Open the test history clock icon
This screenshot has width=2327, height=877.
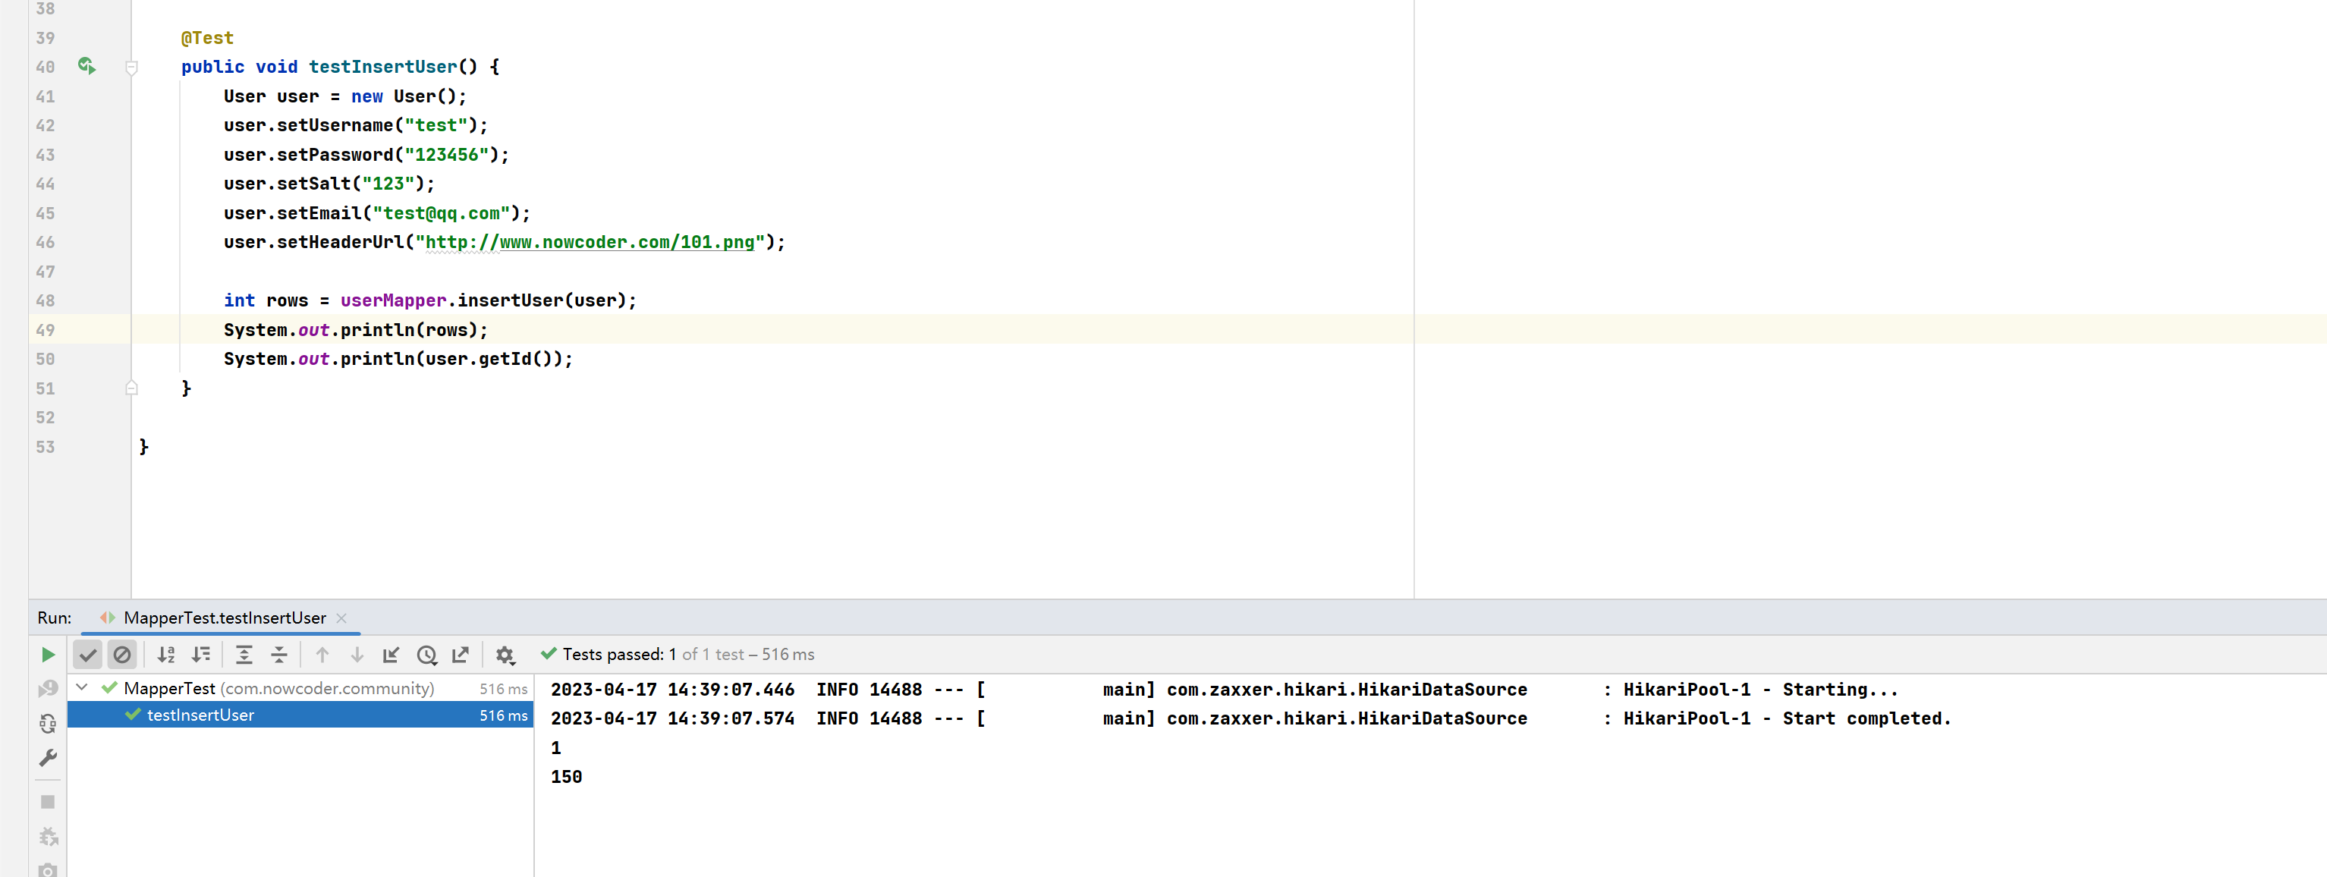pos(426,654)
